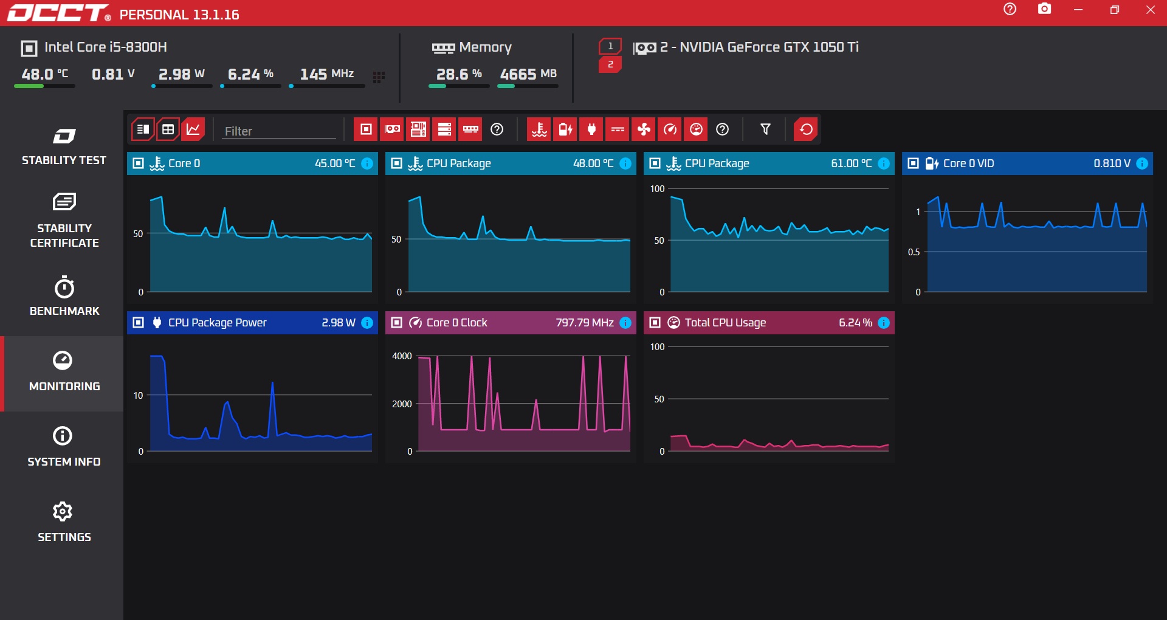Show info for Core 0 Clock graph
Image resolution: width=1167 pixels, height=620 pixels.
[625, 323]
